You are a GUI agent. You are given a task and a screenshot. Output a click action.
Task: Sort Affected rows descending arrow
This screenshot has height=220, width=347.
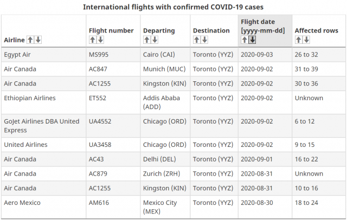pyautogui.click(x=306, y=40)
